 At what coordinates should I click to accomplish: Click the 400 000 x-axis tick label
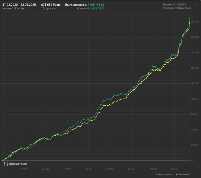88,169
